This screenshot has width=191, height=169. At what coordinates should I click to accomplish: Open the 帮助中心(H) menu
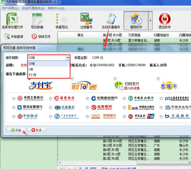click(56, 8)
